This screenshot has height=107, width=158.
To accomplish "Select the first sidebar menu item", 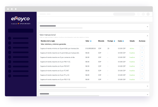I will (x=18, y=38).
